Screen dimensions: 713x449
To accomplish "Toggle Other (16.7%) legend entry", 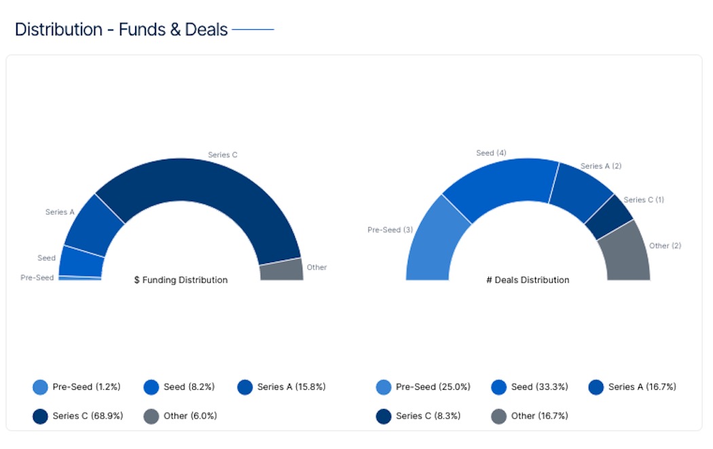I will pos(530,416).
